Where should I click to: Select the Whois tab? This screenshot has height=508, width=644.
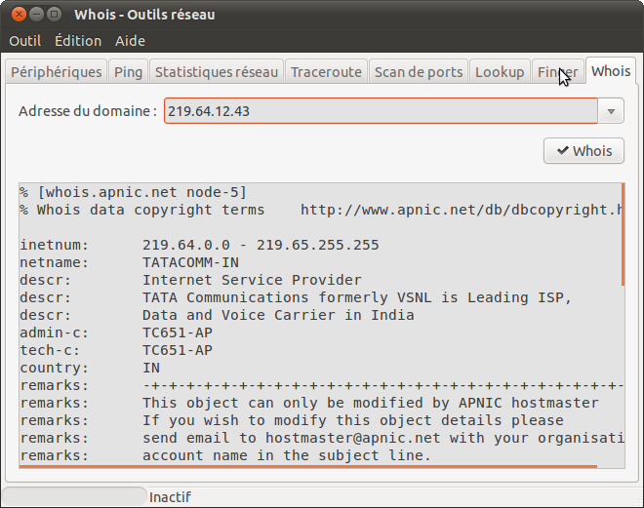(611, 71)
